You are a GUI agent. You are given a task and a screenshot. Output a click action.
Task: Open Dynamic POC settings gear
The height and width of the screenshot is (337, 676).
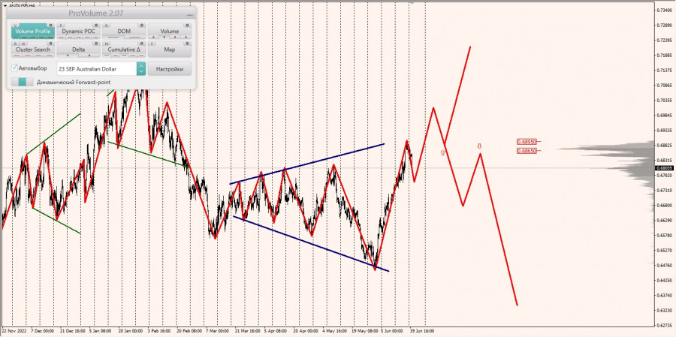click(x=96, y=26)
